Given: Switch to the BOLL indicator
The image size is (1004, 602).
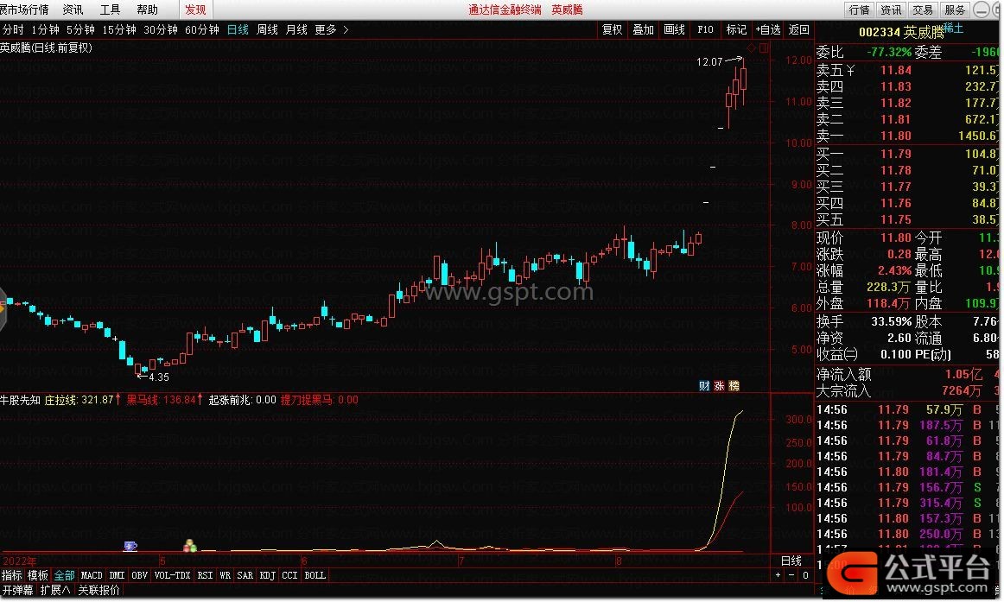Looking at the screenshot, I should 315,575.
